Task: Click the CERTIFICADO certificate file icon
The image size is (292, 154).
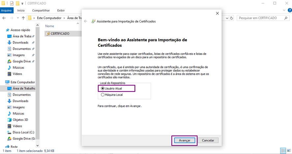Action: point(48,34)
